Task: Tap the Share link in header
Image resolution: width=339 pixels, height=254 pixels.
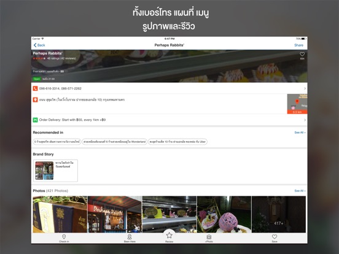Action: pyautogui.click(x=298, y=45)
